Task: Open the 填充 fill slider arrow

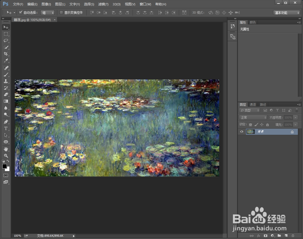Action: pyautogui.click(x=295, y=124)
